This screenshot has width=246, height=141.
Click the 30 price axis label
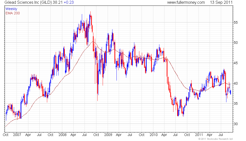tap(235, 124)
